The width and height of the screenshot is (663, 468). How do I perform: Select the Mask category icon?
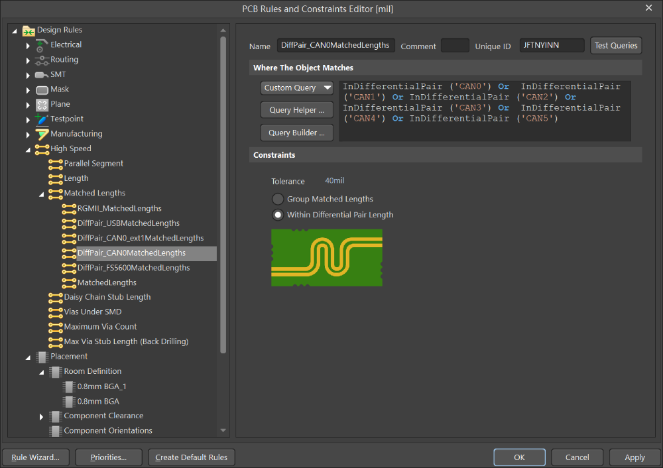(x=41, y=89)
